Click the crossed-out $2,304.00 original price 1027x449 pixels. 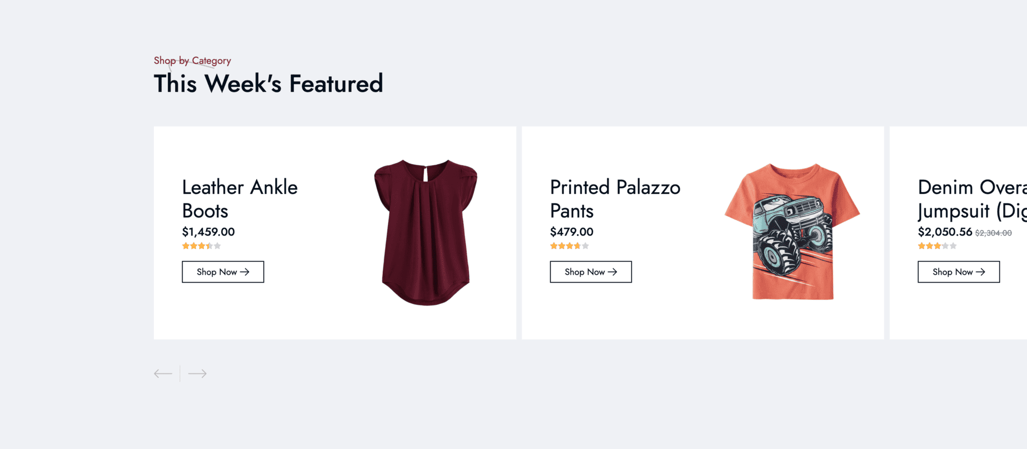pyautogui.click(x=993, y=233)
